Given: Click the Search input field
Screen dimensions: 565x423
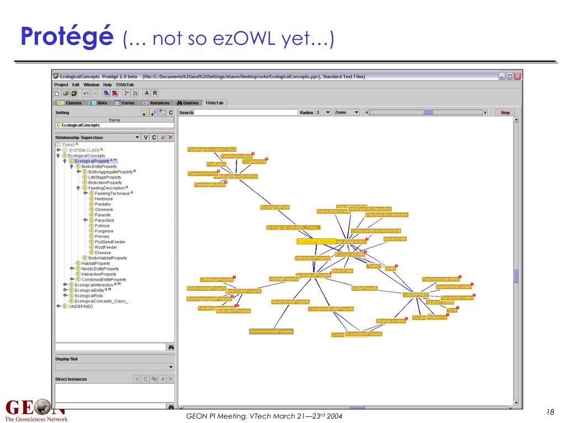Looking at the screenshot, I should [246, 112].
